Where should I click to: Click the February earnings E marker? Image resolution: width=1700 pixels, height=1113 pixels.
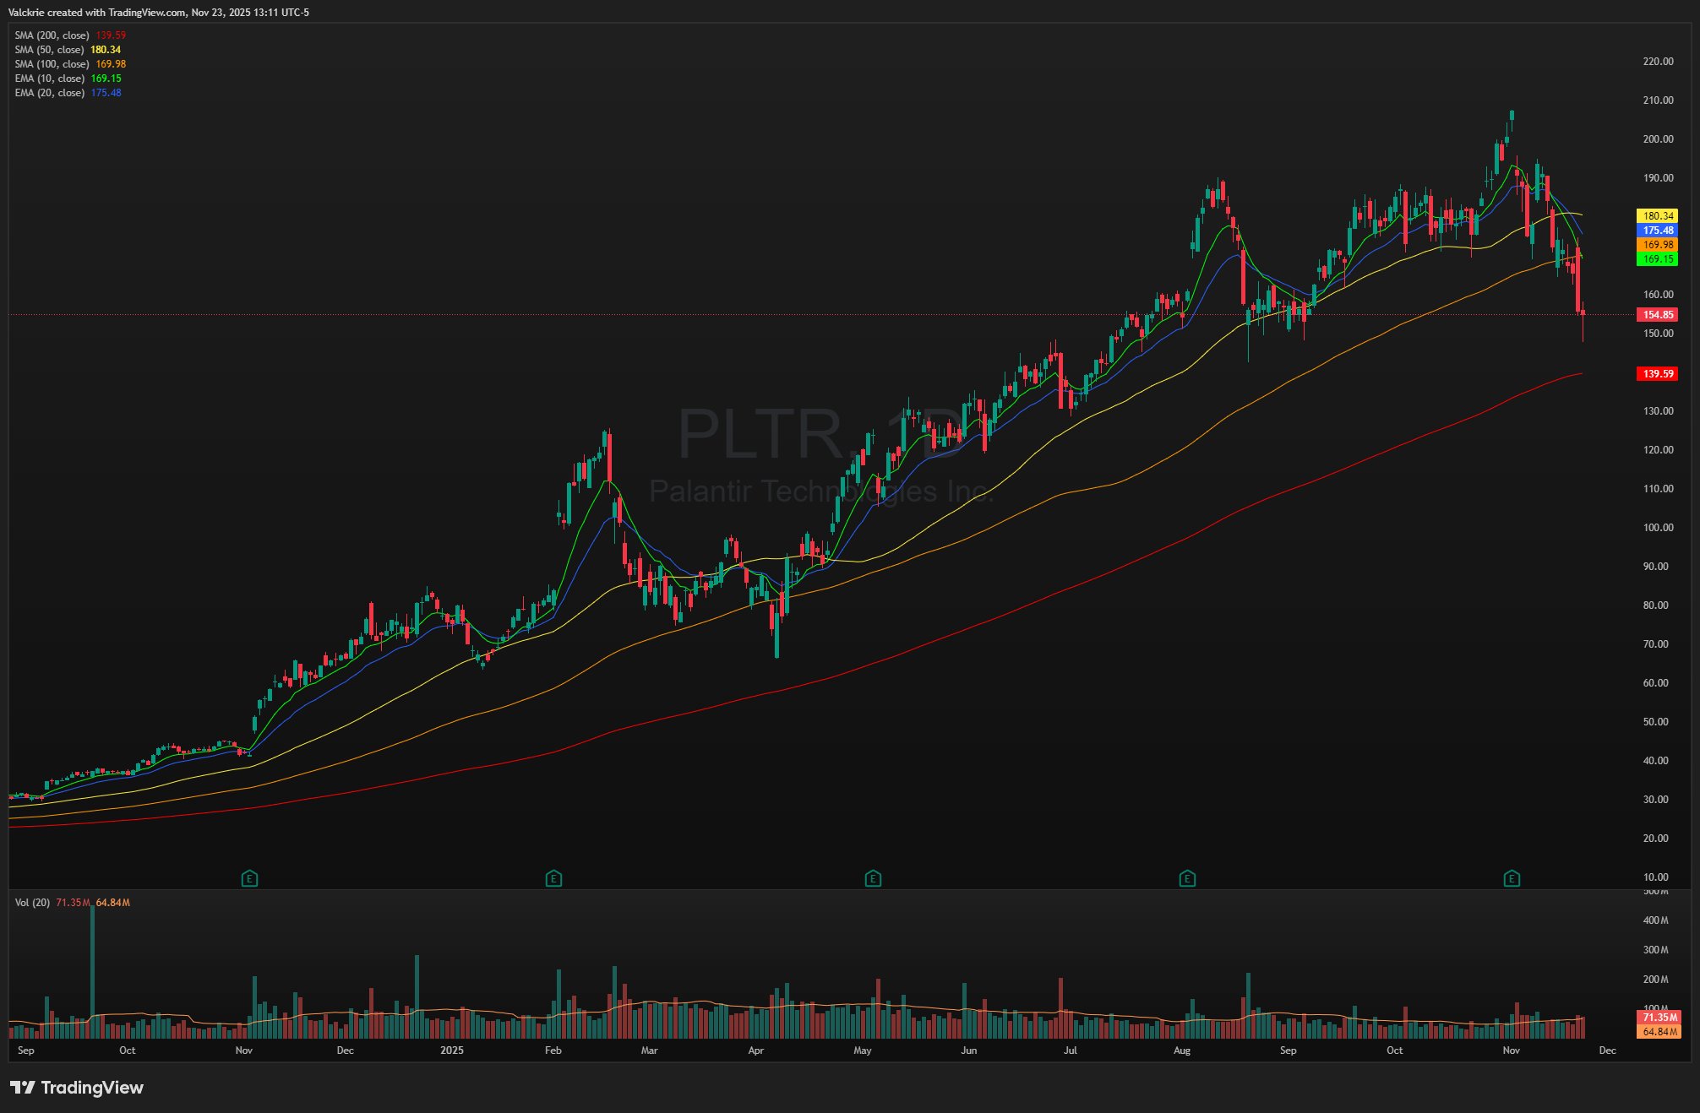point(553,879)
